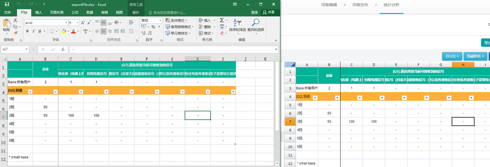Toggle align text left

tap(97, 31)
